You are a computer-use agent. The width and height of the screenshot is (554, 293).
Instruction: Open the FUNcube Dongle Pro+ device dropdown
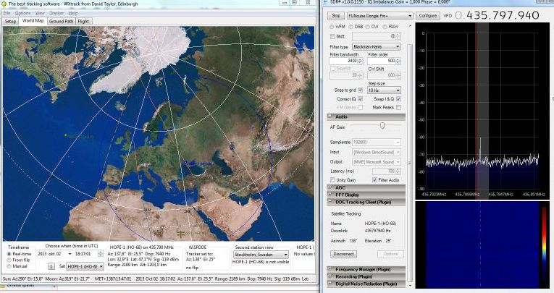pyautogui.click(x=379, y=16)
